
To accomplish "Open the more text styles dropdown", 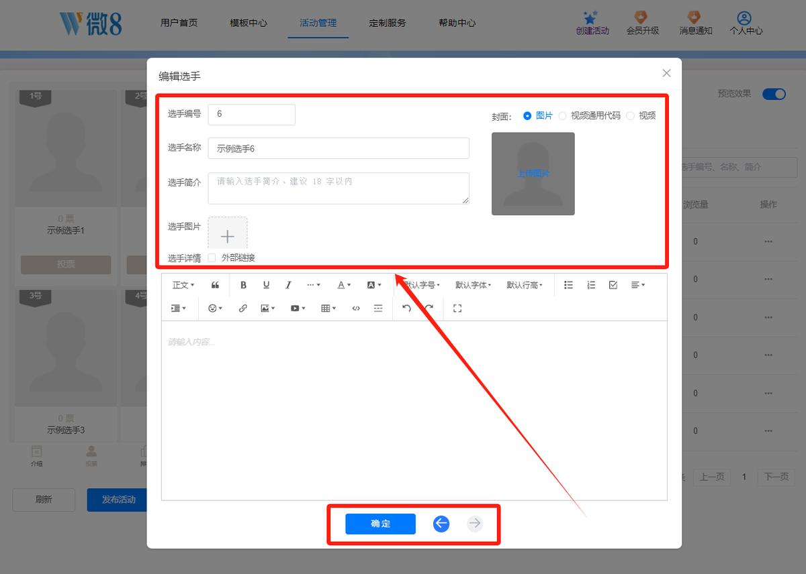I will (x=313, y=285).
